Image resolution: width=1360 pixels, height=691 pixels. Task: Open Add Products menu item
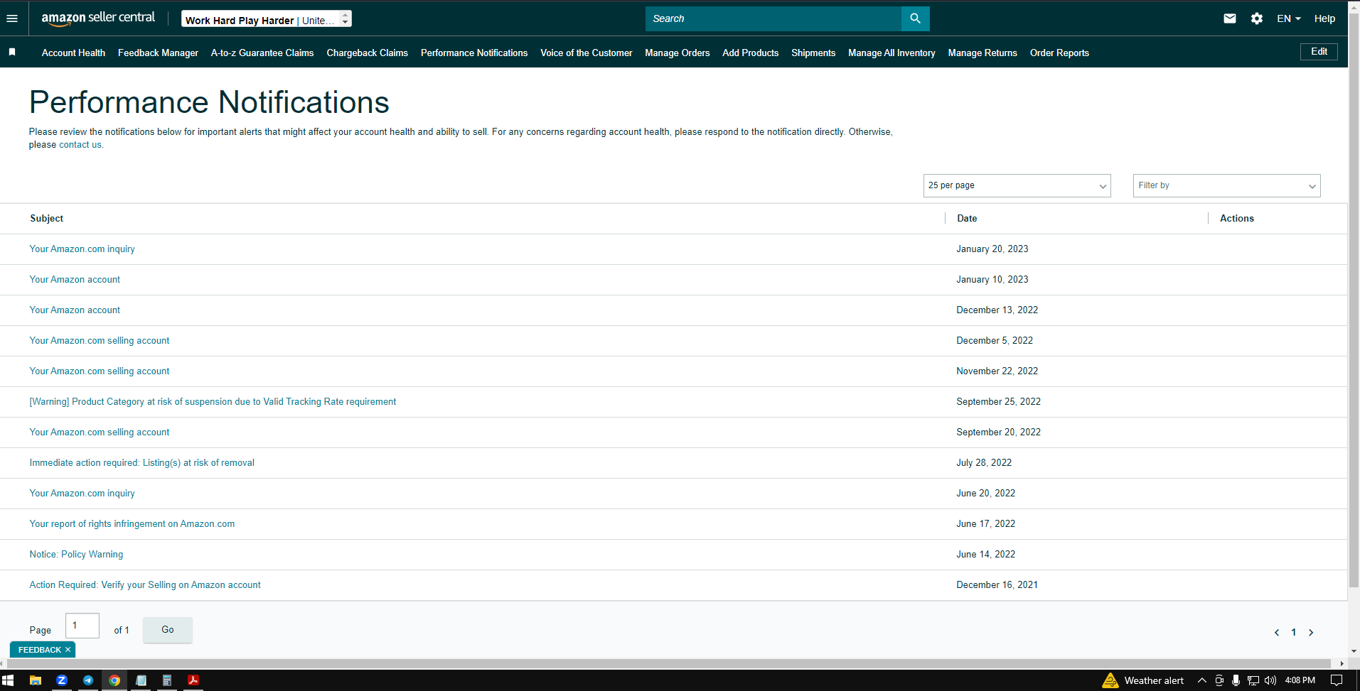(751, 53)
